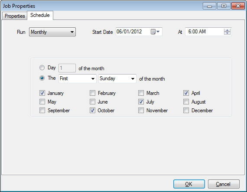The width and height of the screenshot is (247, 192).
Task: Untick the October checkbox
Action: pos(92,111)
